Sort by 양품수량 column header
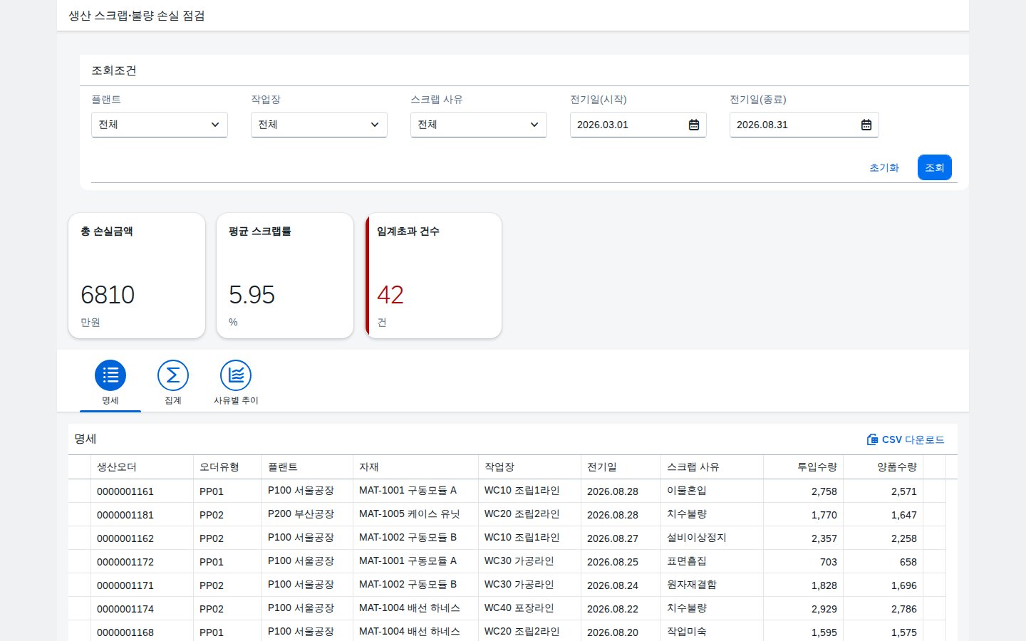1026x641 pixels. (x=883, y=467)
